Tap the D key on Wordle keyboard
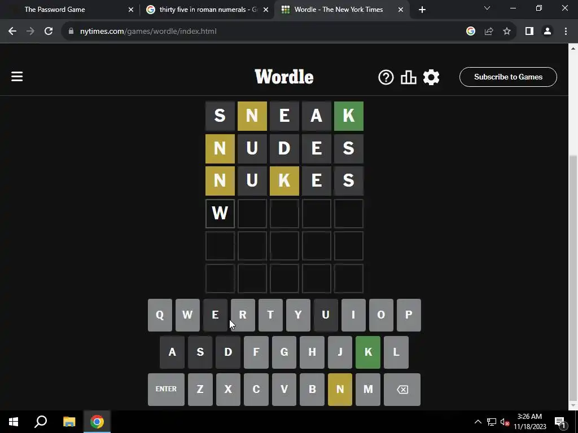Viewport: 578px width, 433px height. [228, 352]
